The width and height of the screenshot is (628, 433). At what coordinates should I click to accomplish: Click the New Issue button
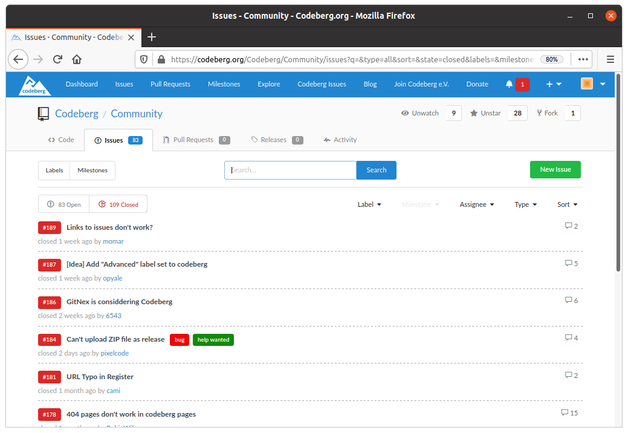point(555,169)
